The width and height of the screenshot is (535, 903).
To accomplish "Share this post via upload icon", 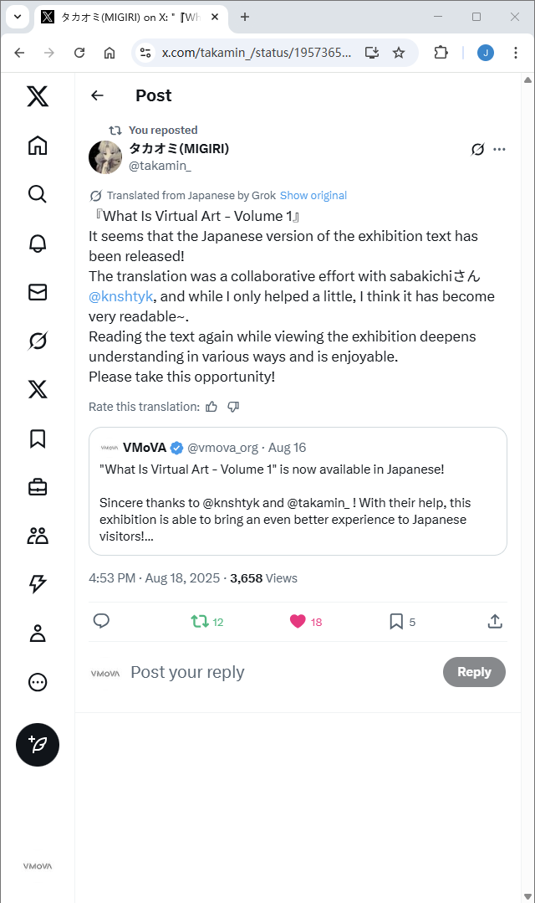I will tap(495, 621).
